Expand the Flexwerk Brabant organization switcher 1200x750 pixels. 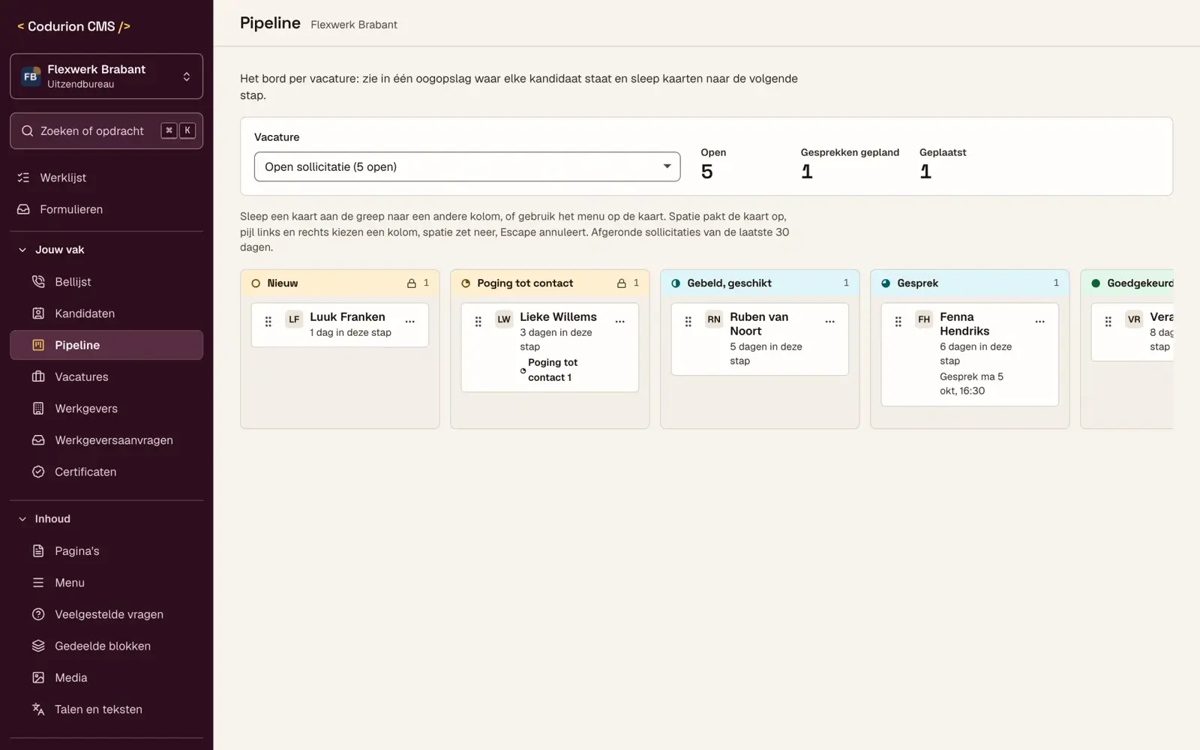(106, 76)
